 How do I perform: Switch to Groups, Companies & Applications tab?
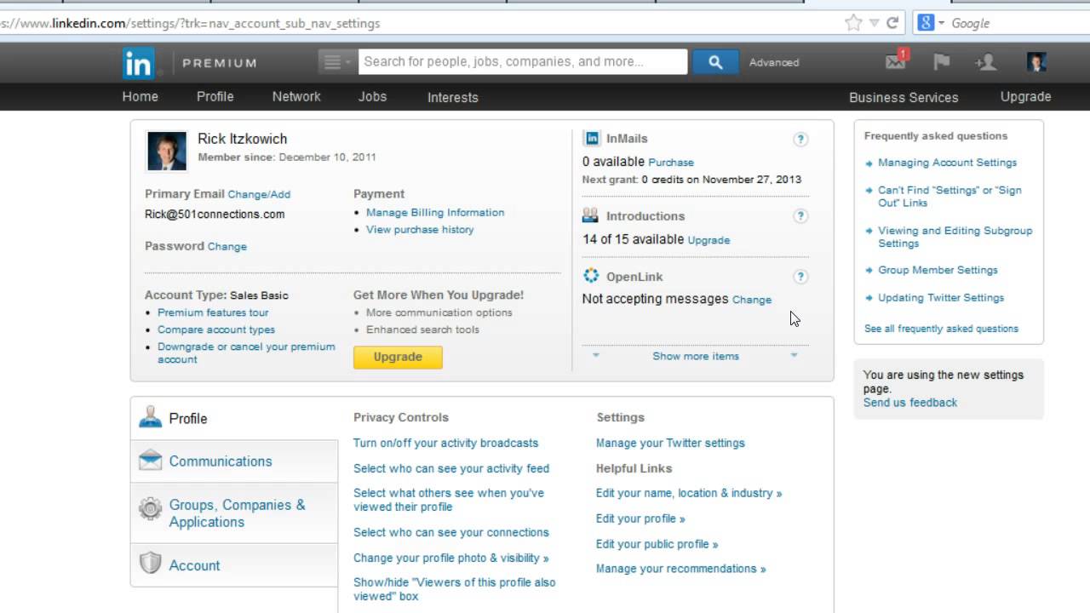[x=235, y=513]
